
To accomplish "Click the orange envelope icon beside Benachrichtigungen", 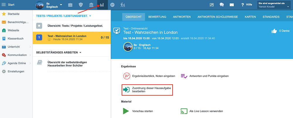I will (4, 22).
